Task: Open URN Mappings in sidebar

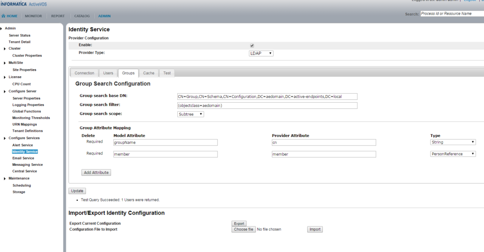Action: [25, 124]
